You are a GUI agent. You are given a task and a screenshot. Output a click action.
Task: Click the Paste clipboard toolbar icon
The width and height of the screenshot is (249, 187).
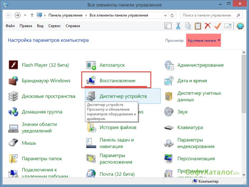198,26
